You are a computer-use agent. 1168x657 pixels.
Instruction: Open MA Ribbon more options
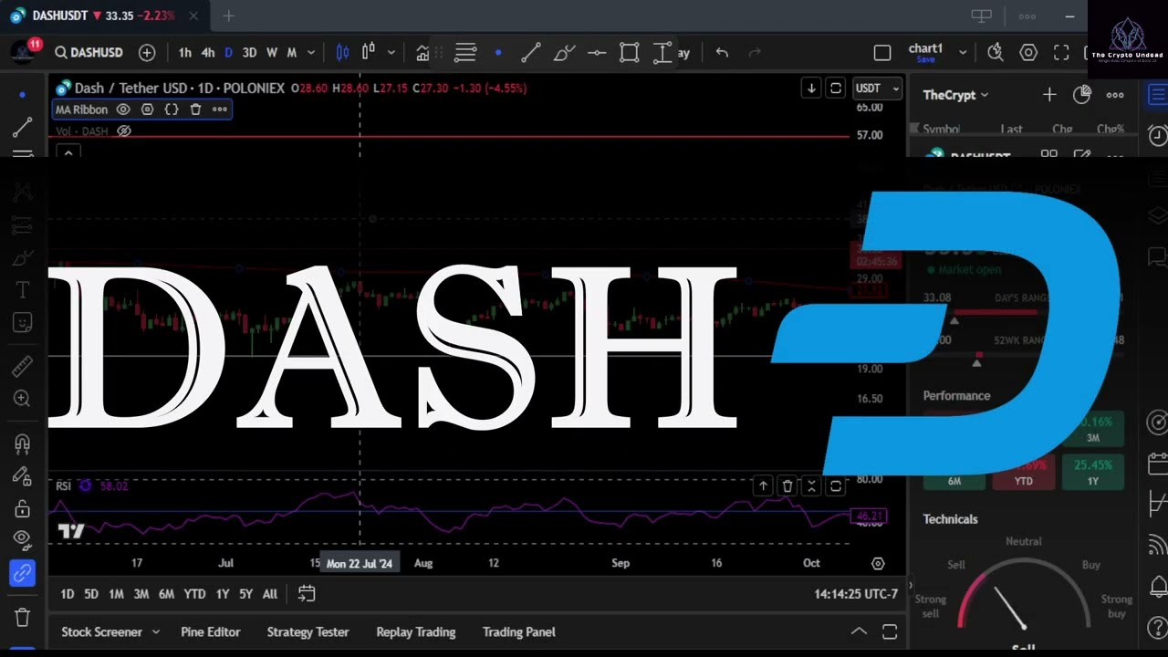220,109
